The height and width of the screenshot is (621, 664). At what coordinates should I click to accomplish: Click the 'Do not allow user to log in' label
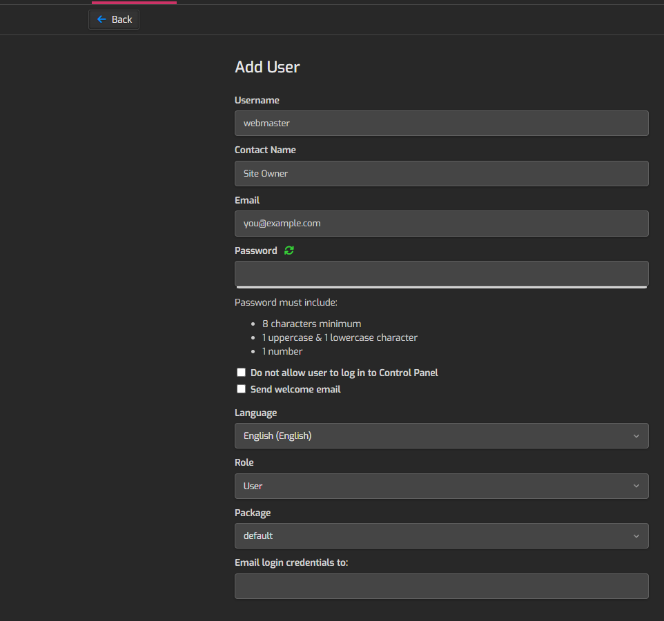(344, 373)
